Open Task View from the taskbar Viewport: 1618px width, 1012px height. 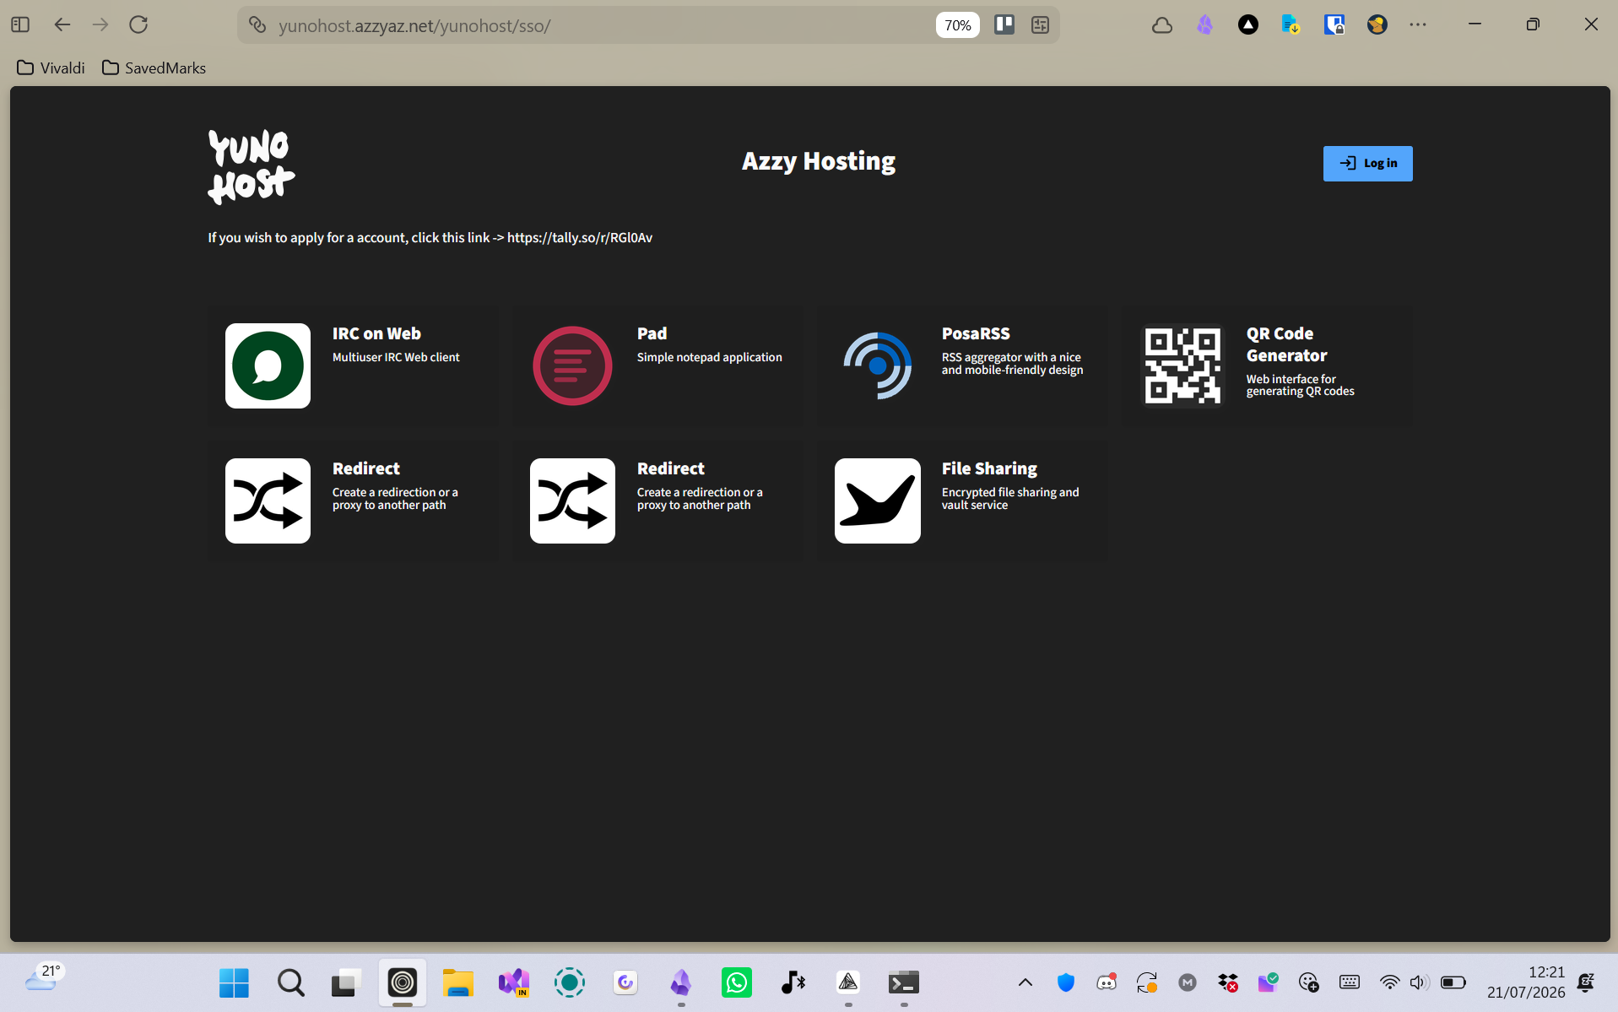[x=346, y=982]
